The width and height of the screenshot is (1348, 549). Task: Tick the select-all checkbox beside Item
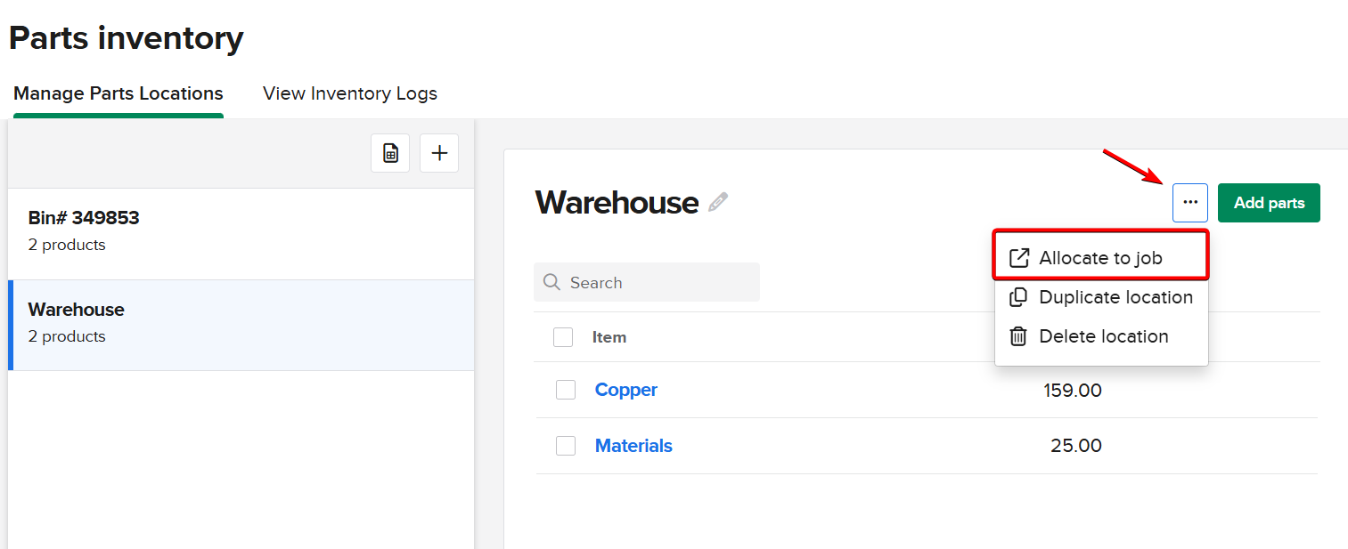563,337
